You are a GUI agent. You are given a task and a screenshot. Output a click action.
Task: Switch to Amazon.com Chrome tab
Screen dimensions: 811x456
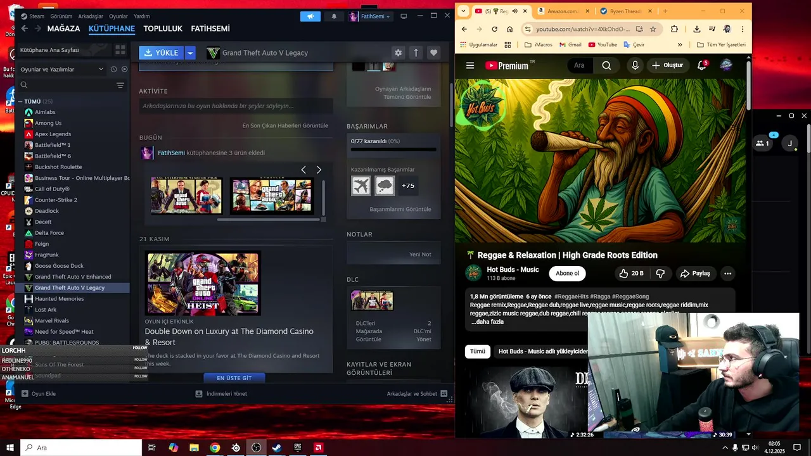coord(563,11)
